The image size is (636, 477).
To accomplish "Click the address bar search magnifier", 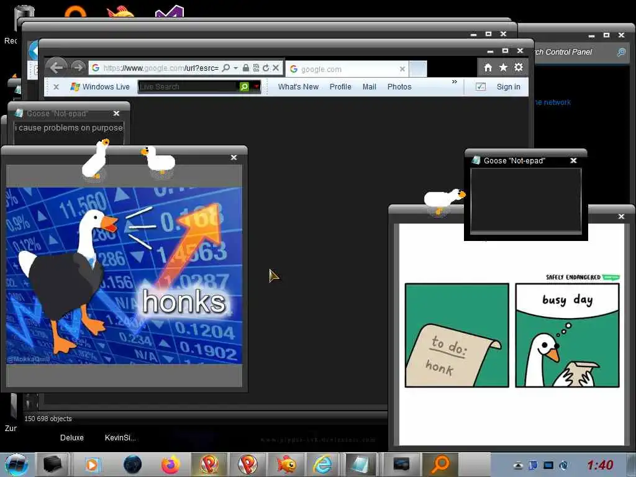I will [226, 68].
